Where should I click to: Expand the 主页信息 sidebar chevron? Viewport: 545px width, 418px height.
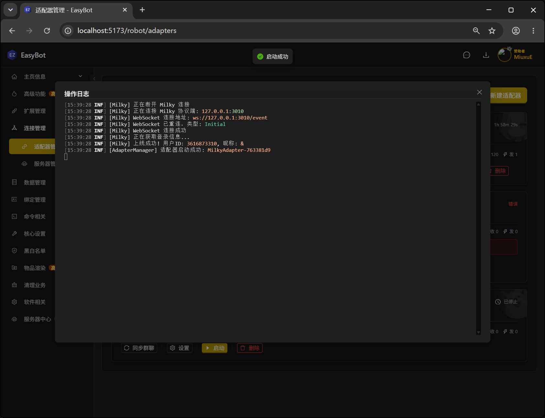click(x=80, y=76)
